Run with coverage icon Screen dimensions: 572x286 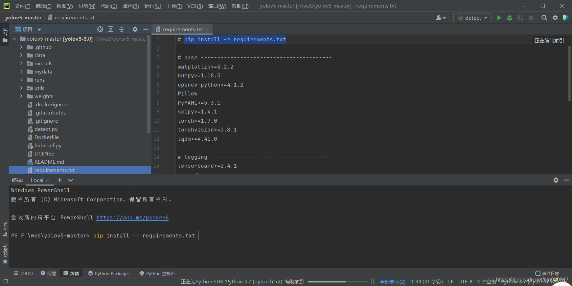pyautogui.click(x=520, y=18)
